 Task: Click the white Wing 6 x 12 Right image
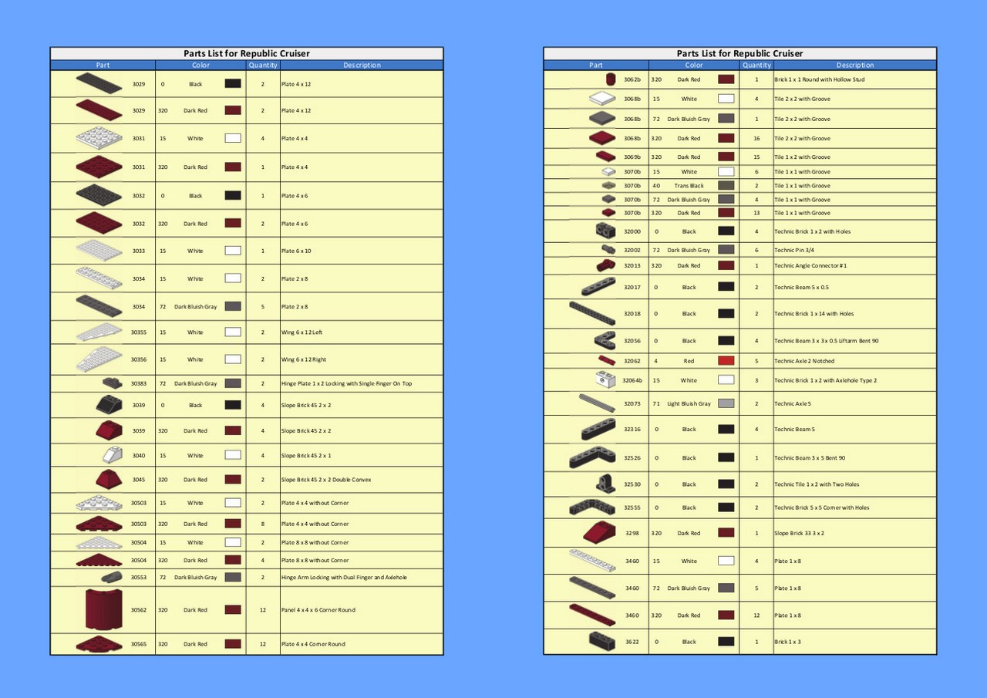[99, 359]
